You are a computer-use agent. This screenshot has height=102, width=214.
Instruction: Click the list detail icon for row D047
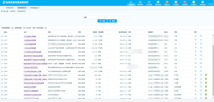(196, 67)
